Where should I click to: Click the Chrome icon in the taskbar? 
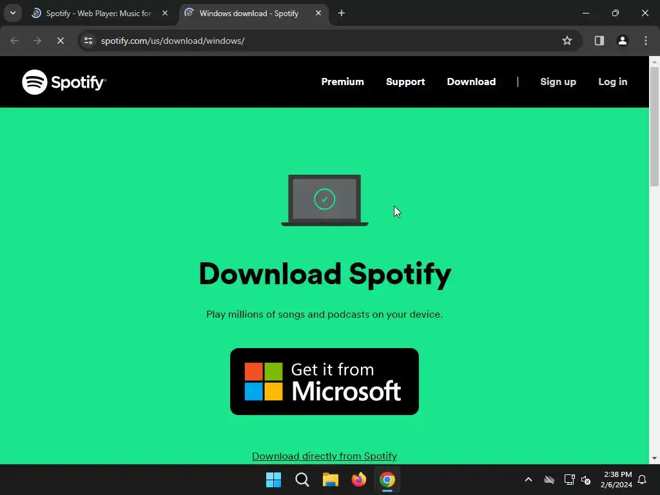[x=387, y=480]
